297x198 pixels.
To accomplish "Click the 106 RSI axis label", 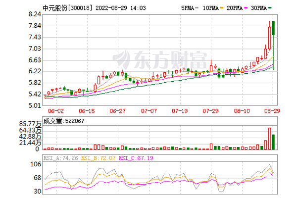I will coord(36,164).
